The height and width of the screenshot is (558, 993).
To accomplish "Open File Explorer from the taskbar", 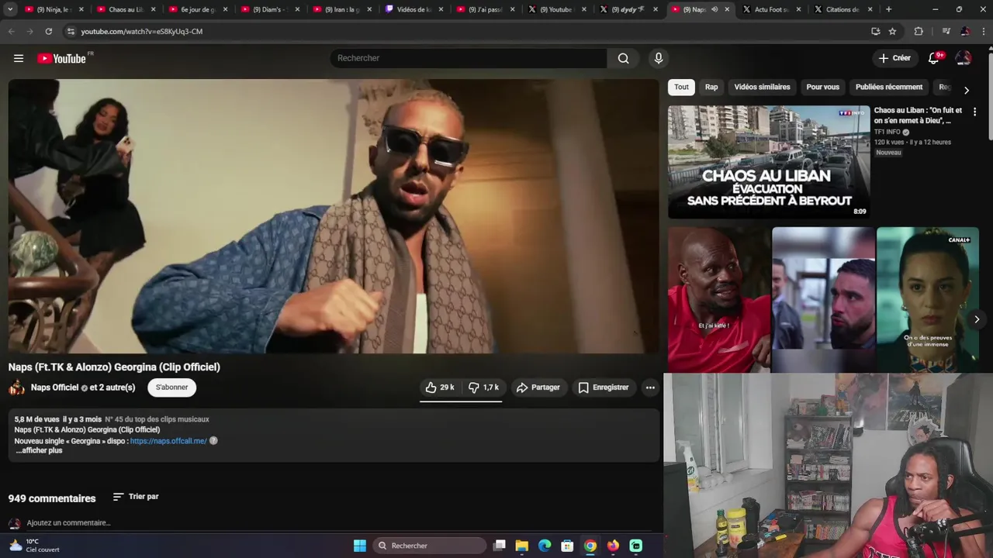I will [x=522, y=546].
